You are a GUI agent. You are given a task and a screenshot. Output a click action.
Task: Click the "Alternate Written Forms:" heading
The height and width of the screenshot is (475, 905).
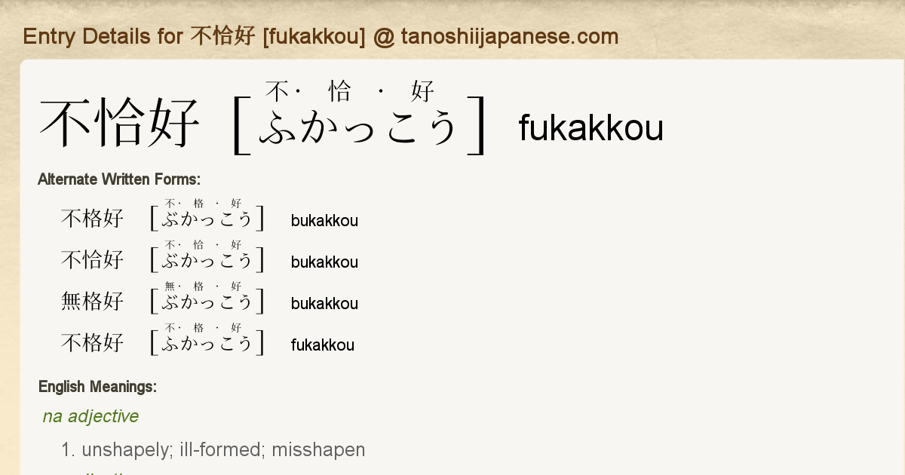click(118, 179)
